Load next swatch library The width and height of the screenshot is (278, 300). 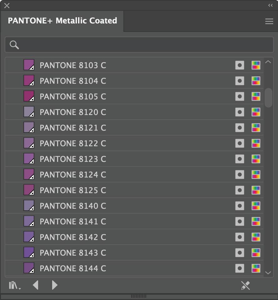tap(55, 285)
